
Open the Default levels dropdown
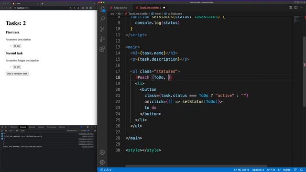coord(72,130)
